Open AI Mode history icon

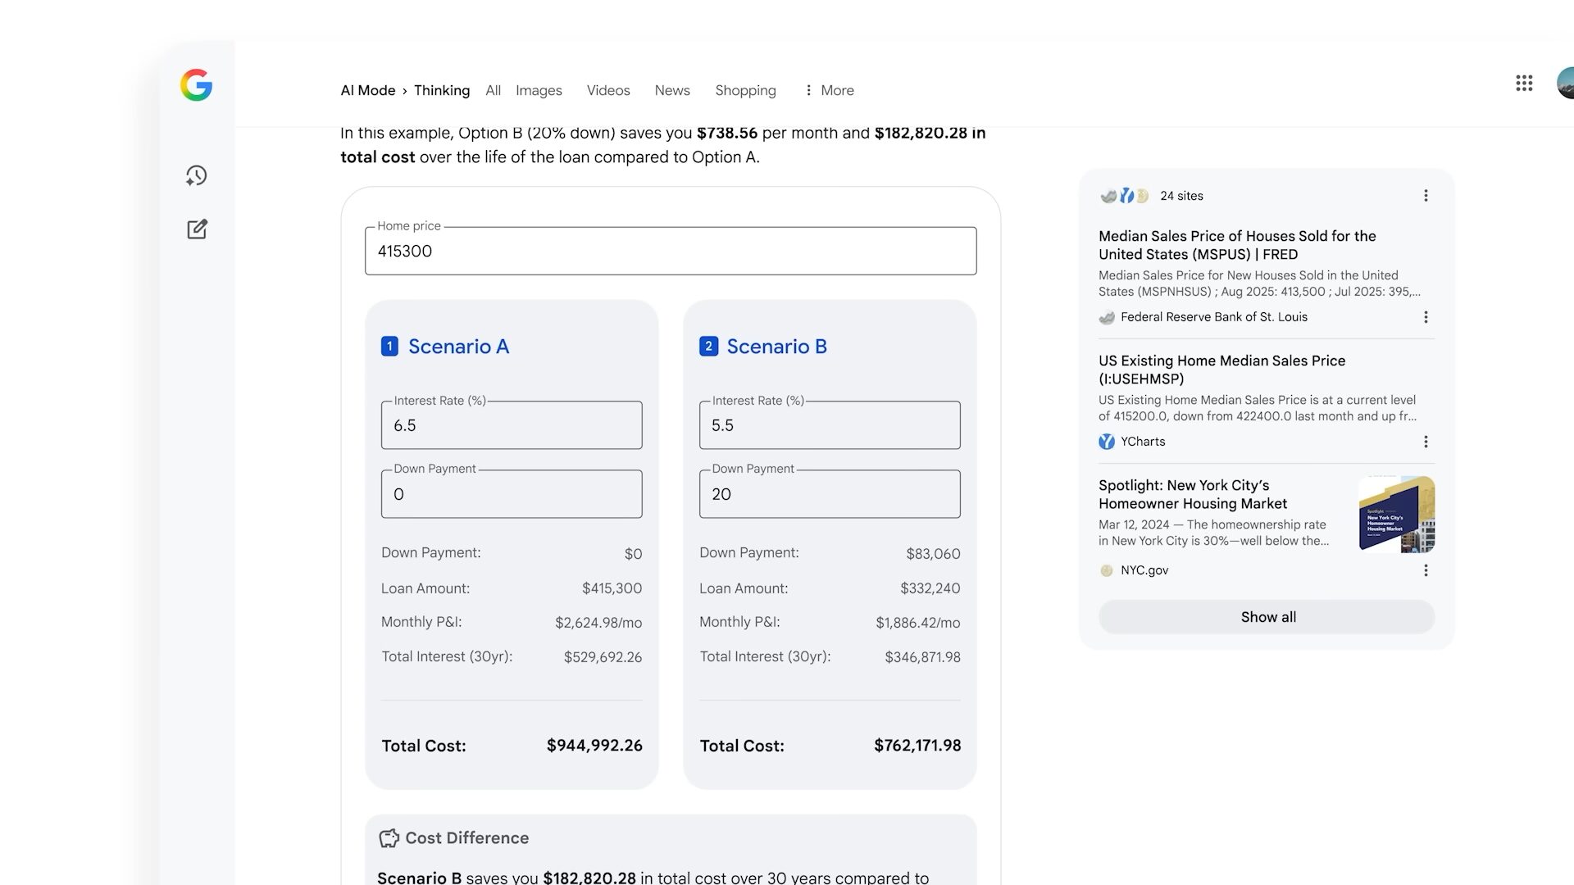pos(196,175)
